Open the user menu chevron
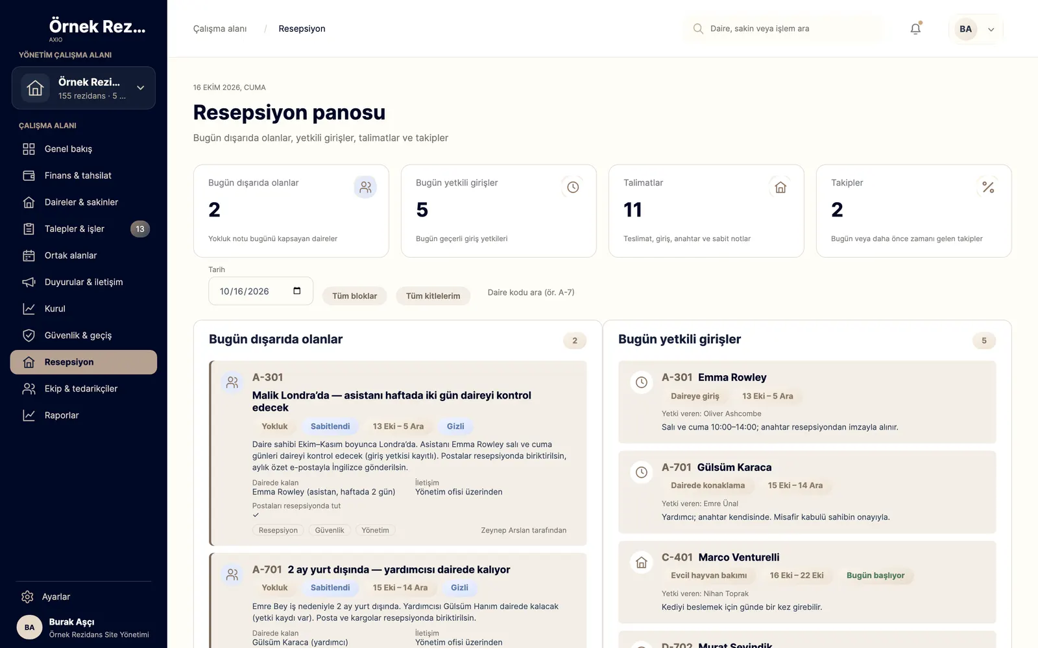The image size is (1038, 648). (991, 29)
